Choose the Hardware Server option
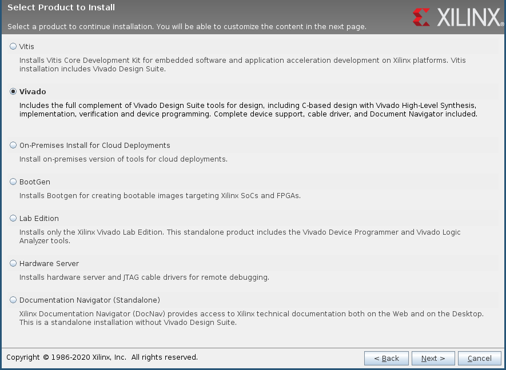The height and width of the screenshot is (370, 506). pos(13,263)
